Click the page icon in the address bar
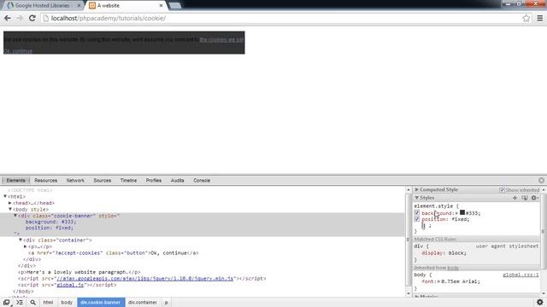This screenshot has height=307, width=547. tap(45, 18)
